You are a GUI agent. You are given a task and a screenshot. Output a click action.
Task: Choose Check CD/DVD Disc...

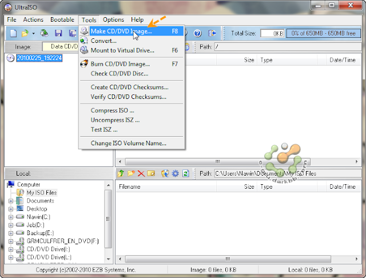click(x=132, y=74)
